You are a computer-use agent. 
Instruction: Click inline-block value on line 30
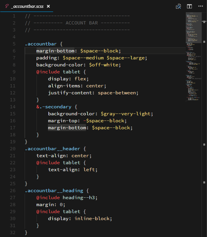click(92, 219)
